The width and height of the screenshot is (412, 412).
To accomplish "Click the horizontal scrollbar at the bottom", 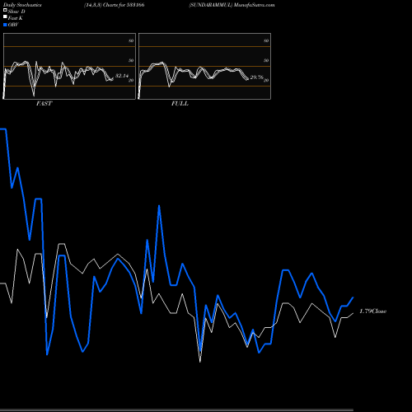I will click(176, 410).
